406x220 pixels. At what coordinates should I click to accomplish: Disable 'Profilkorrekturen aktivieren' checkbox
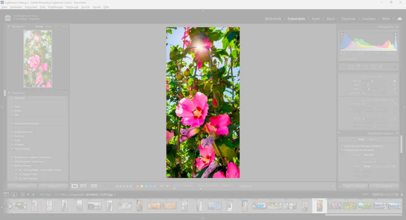click(x=341, y=150)
